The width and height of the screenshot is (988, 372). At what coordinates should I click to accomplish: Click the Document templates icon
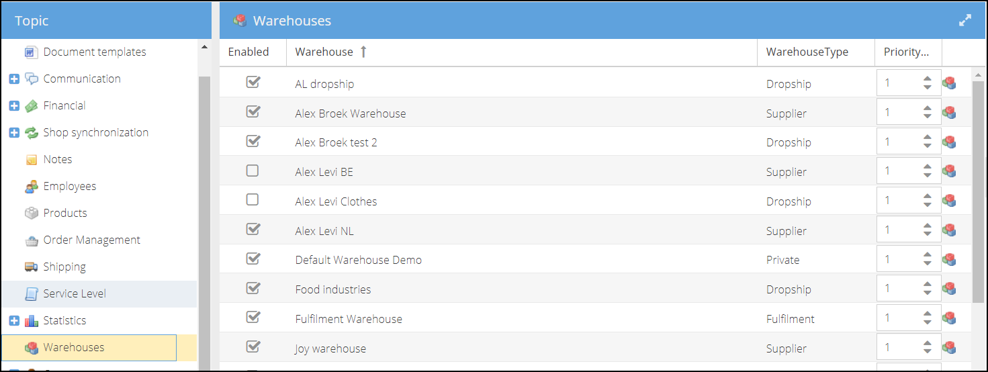[x=31, y=52]
